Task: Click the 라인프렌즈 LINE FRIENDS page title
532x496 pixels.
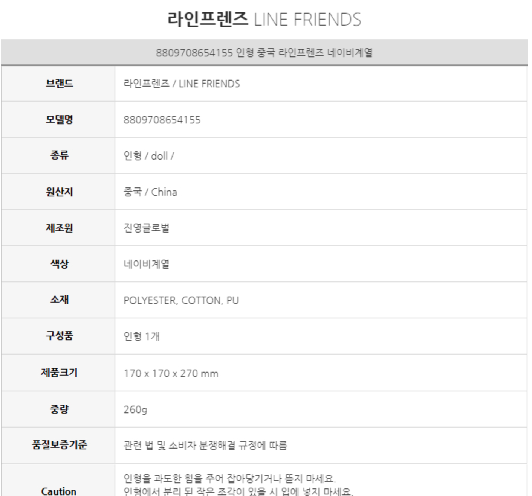Action: (x=264, y=19)
